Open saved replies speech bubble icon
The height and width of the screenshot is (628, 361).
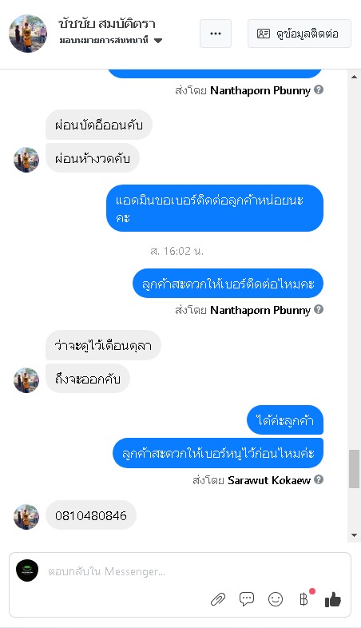pos(247,599)
